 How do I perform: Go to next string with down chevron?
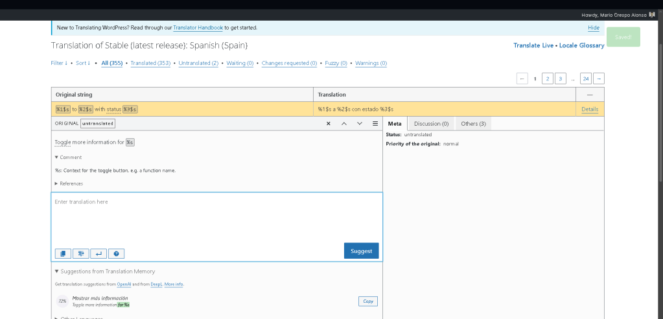coord(360,123)
